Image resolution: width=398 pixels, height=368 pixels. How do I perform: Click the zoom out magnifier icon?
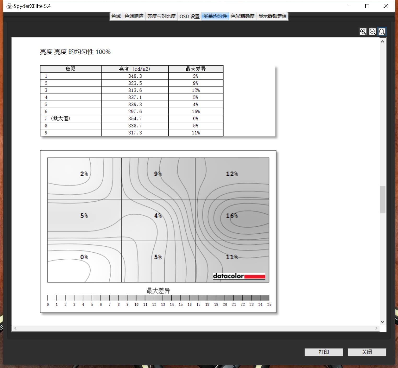(x=372, y=32)
